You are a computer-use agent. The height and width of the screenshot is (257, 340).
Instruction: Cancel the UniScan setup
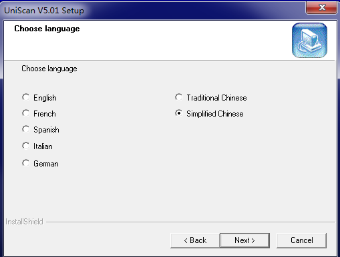pos(301,240)
